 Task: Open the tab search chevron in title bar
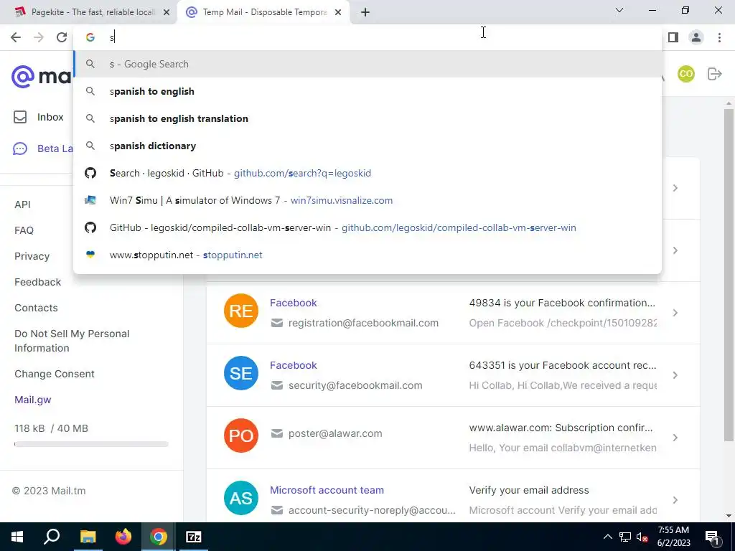pos(619,10)
